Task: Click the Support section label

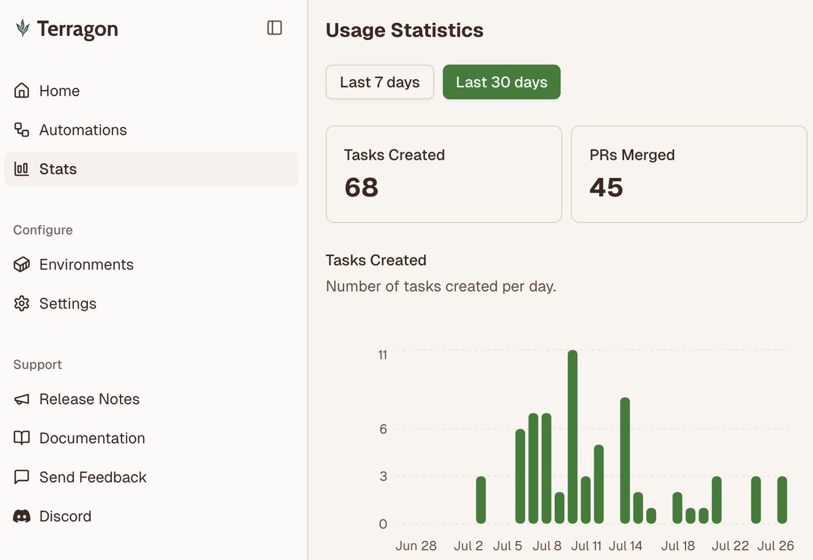Action: coord(37,365)
